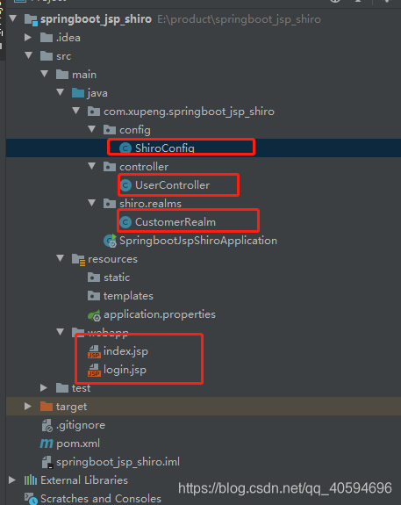Open login.jsp under webapp
The image size is (401, 505).
click(x=125, y=370)
